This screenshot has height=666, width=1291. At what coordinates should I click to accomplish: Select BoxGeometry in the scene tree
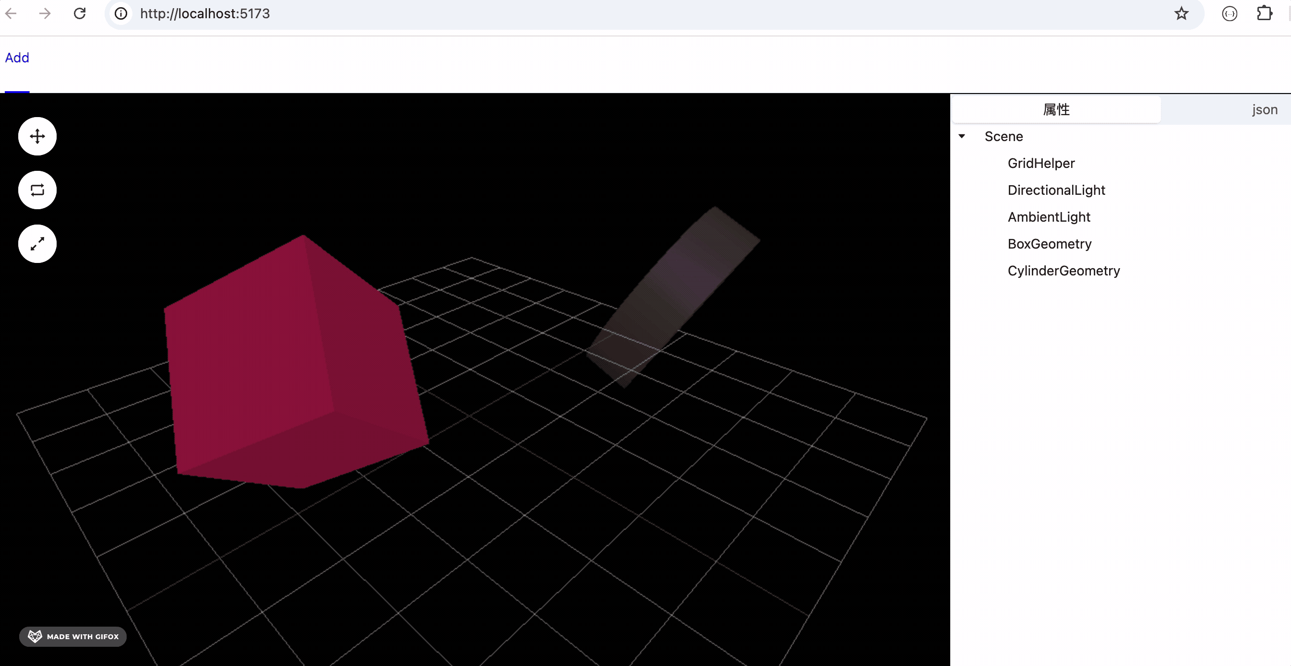(x=1050, y=244)
